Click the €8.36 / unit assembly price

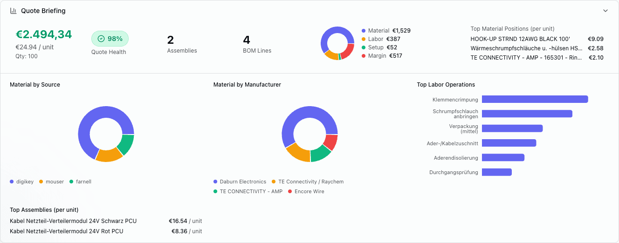187,231
